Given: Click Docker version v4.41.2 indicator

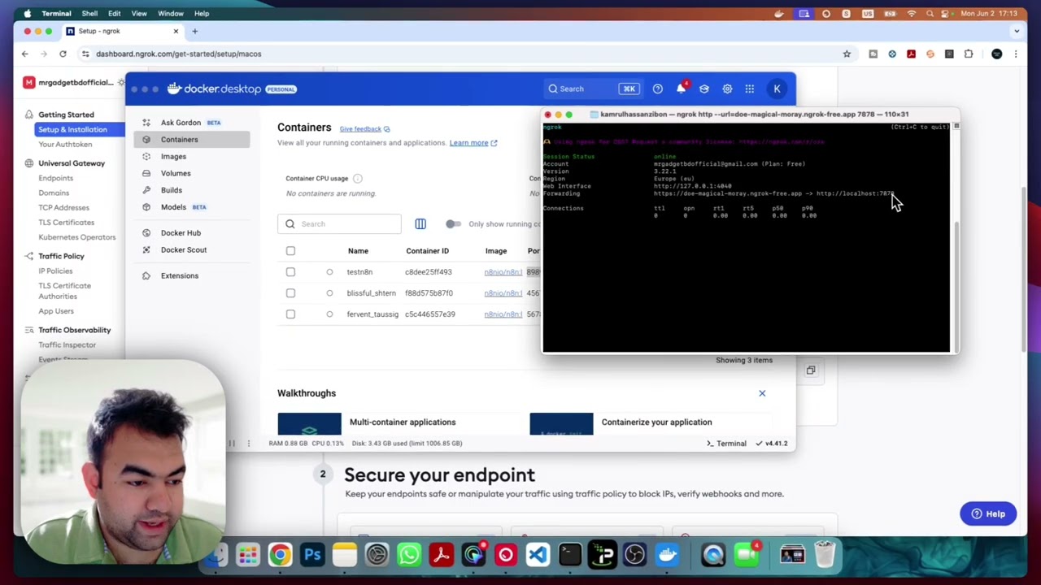Looking at the screenshot, I should 772,444.
